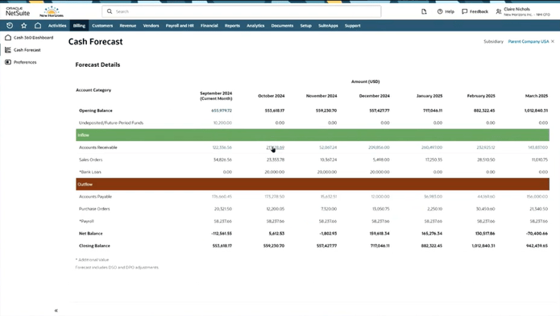Open the Shortcuts star icon
The width and height of the screenshot is (560, 316).
(24, 25)
